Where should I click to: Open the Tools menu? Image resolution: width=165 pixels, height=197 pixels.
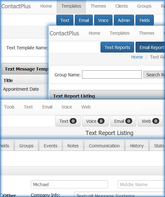tap(9, 107)
